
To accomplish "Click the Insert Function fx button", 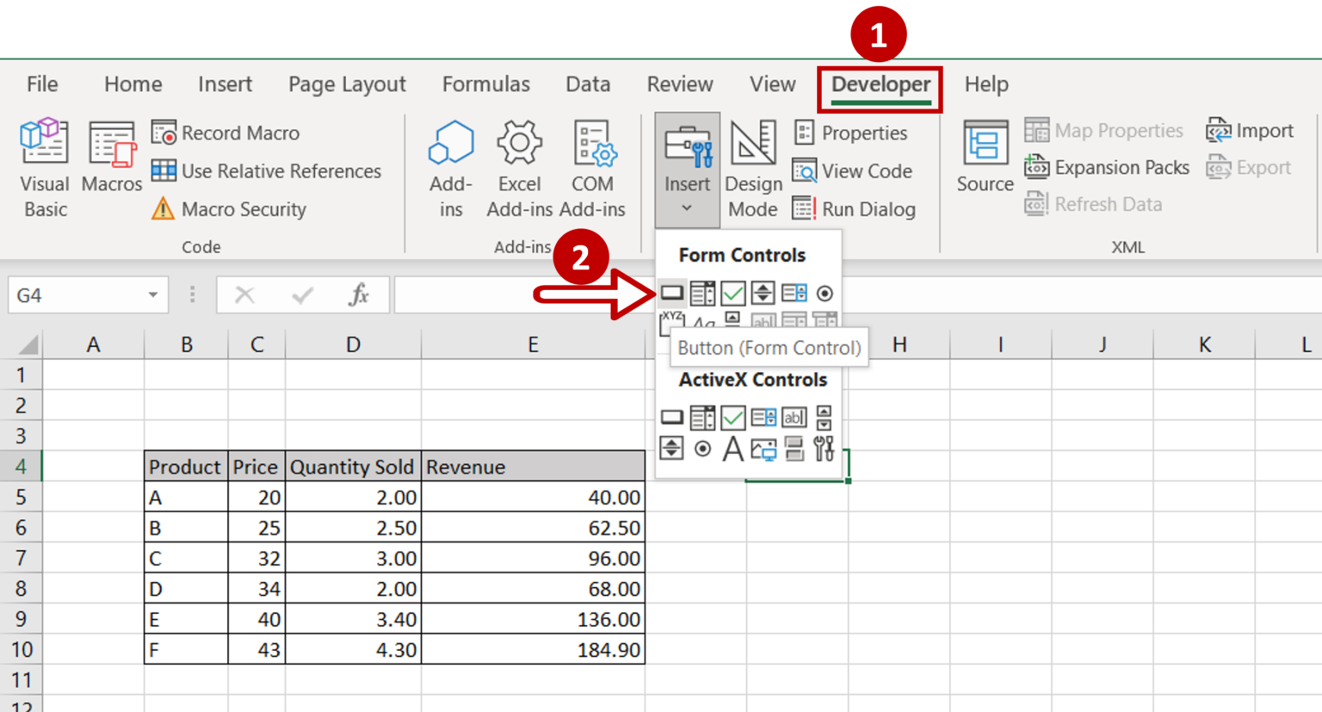I will pos(359,295).
